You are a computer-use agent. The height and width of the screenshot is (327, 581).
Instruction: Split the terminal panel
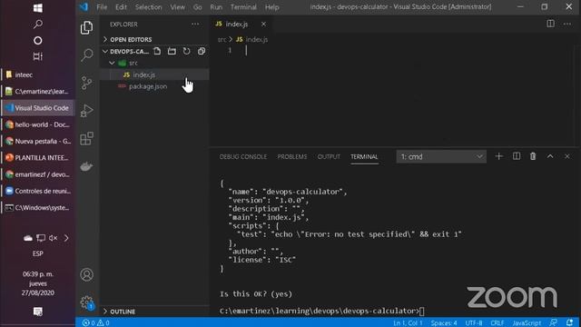[x=517, y=156]
